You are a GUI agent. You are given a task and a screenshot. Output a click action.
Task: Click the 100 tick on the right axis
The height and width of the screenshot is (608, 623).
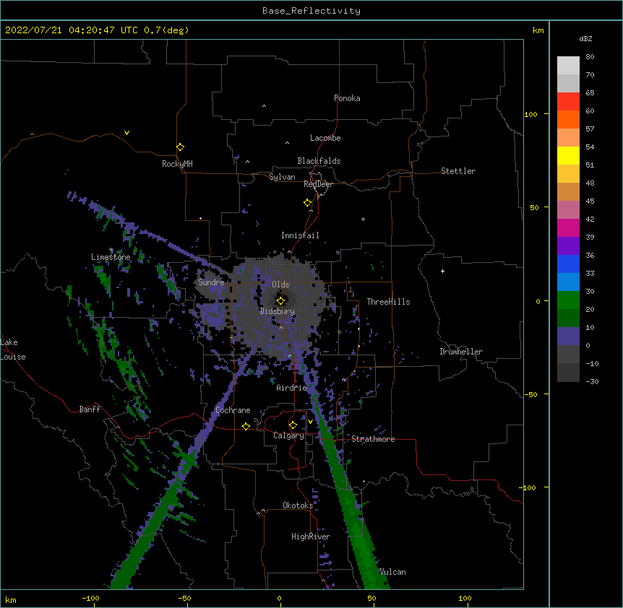(x=530, y=114)
